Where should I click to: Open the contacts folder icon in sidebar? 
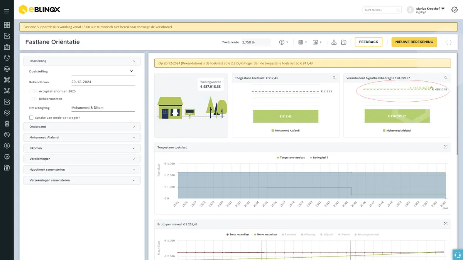coord(7,168)
